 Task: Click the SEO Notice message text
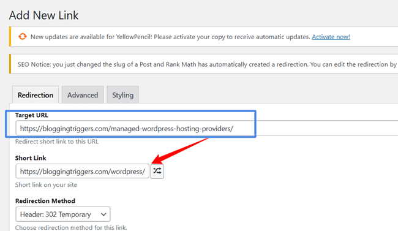click(207, 64)
